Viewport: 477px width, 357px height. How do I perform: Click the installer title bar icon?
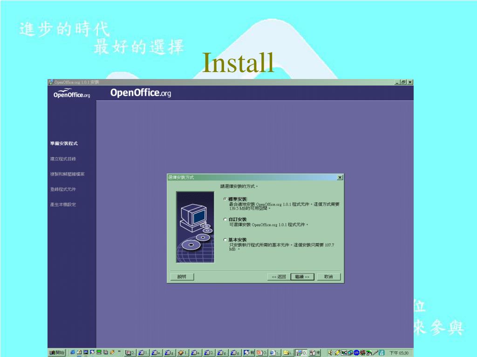[x=50, y=82]
